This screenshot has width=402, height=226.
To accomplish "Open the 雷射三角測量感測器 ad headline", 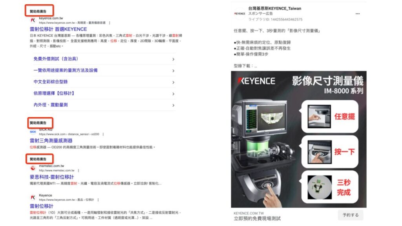I will pyautogui.click(x=51, y=141).
